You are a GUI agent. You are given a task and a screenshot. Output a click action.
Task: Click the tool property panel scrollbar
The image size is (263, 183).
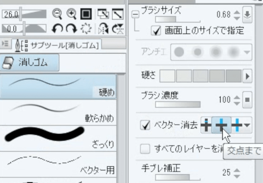[x=259, y=94]
